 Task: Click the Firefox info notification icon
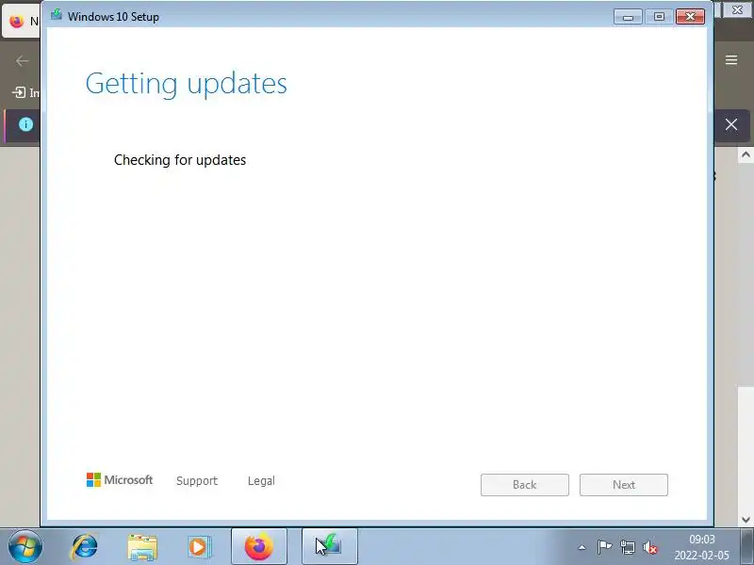click(x=26, y=124)
